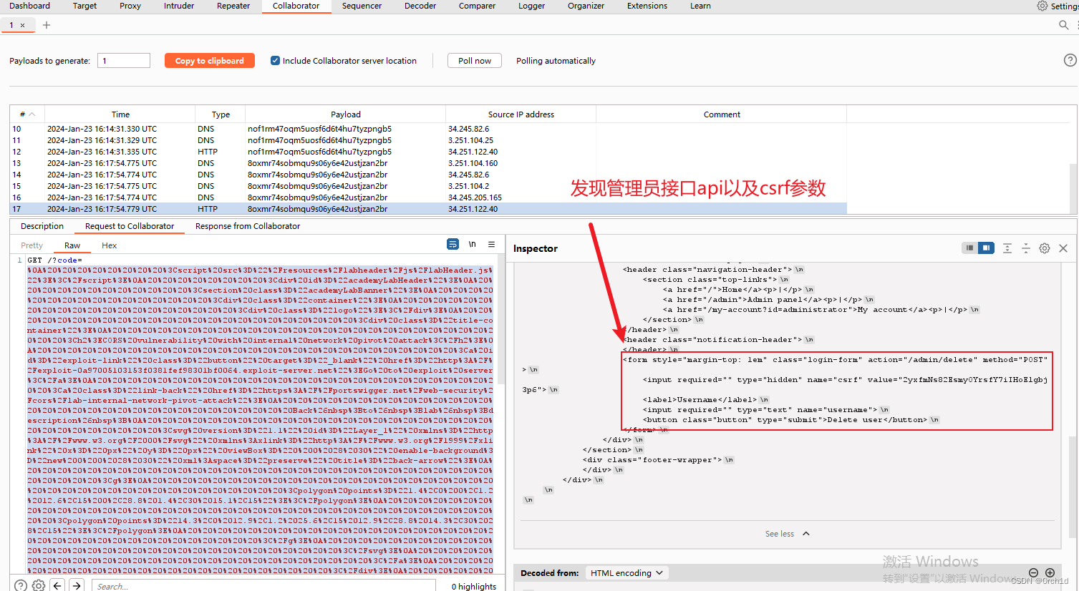Switch to Pretty view
Screen dimensions: 1079x591
(32, 245)
